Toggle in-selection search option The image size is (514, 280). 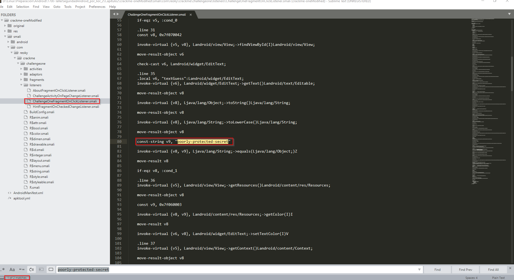pos(41,269)
